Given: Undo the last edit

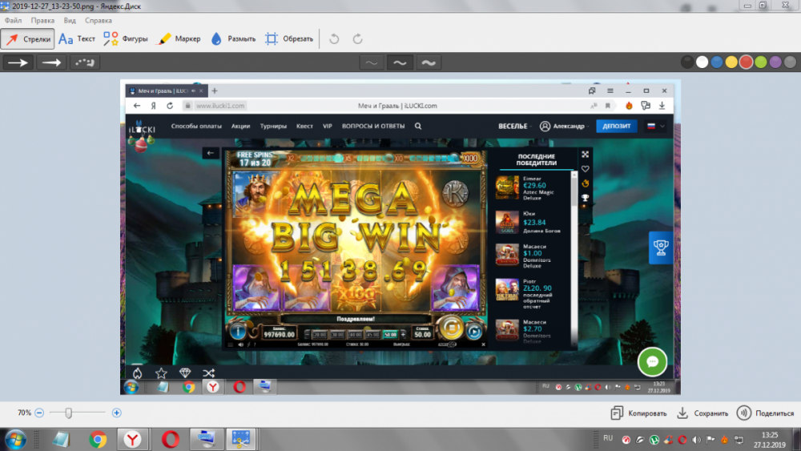Looking at the screenshot, I should [335, 38].
